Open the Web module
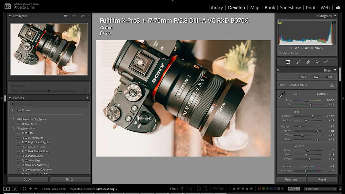345x194 pixels. (x=325, y=8)
